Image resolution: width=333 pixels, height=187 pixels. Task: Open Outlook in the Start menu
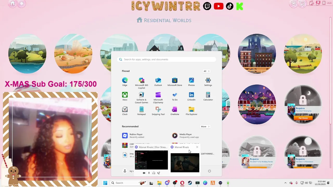point(158,82)
